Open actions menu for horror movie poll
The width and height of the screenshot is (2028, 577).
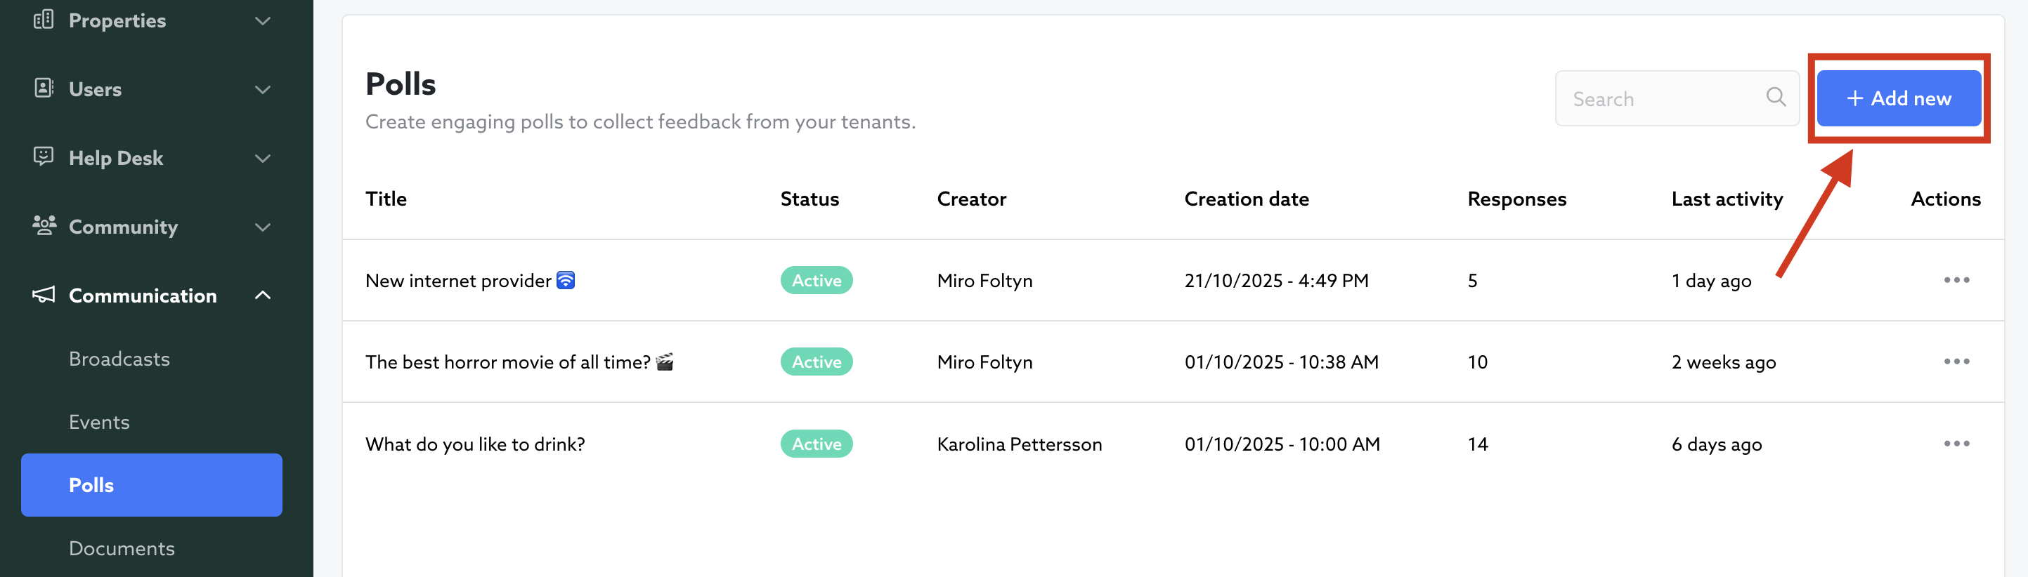click(1956, 362)
